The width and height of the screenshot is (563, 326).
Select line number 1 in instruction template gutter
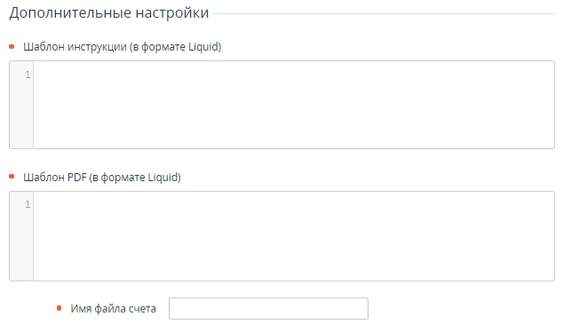point(28,75)
